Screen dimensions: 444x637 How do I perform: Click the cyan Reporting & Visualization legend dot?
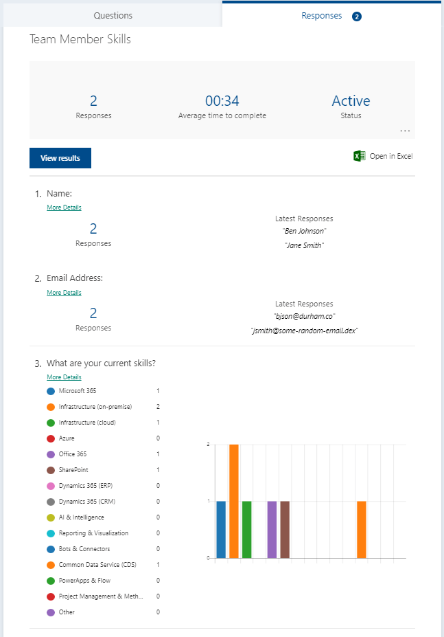(x=51, y=533)
